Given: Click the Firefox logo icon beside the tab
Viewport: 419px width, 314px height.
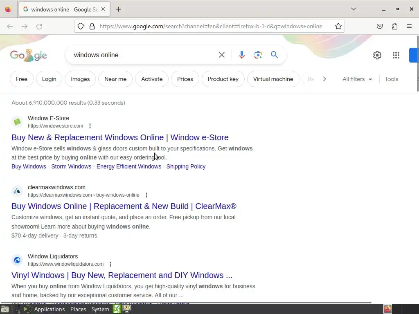Looking at the screenshot, I should (8, 9).
